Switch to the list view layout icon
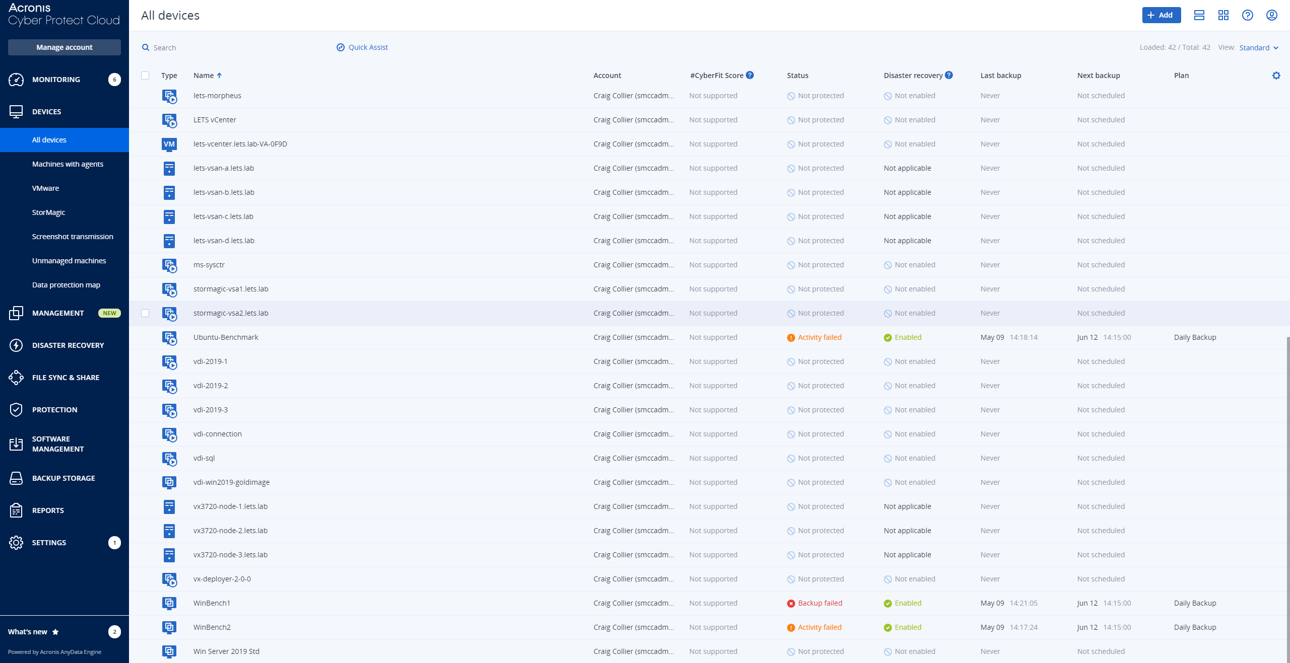This screenshot has width=1290, height=663. 1199,15
